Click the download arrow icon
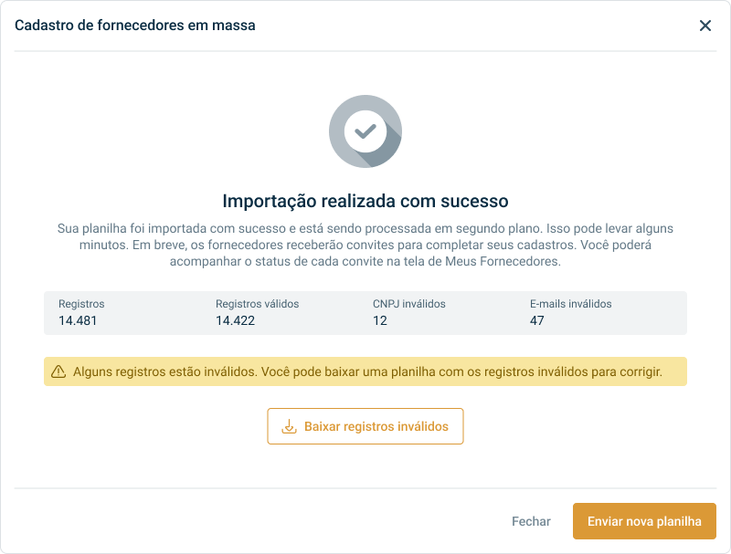The image size is (731, 554). pyautogui.click(x=289, y=426)
